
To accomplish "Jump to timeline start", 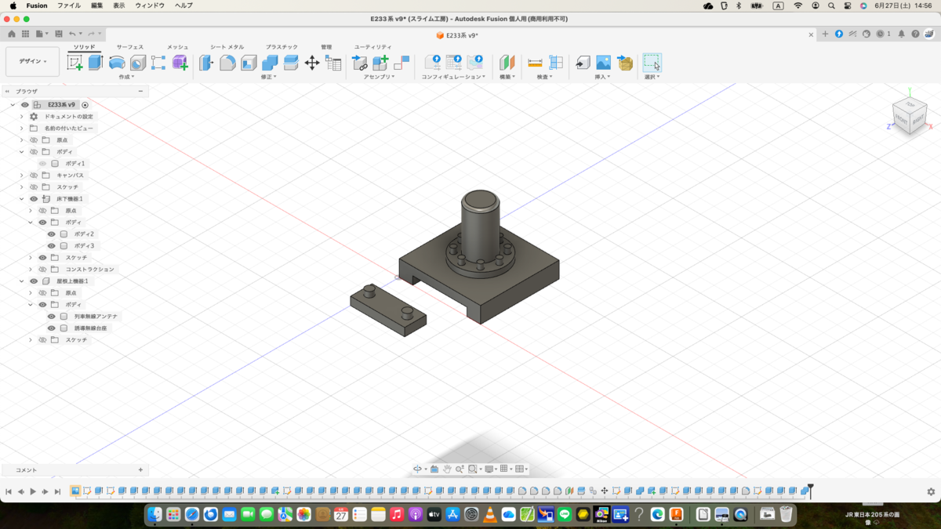I will pos(9,491).
